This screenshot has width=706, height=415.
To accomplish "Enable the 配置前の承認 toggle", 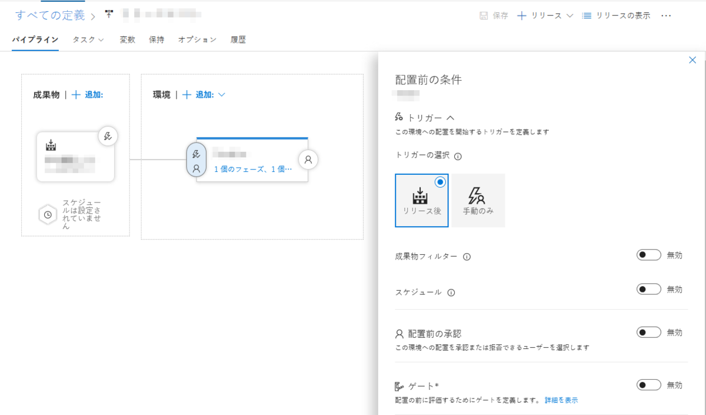I will [x=648, y=332].
